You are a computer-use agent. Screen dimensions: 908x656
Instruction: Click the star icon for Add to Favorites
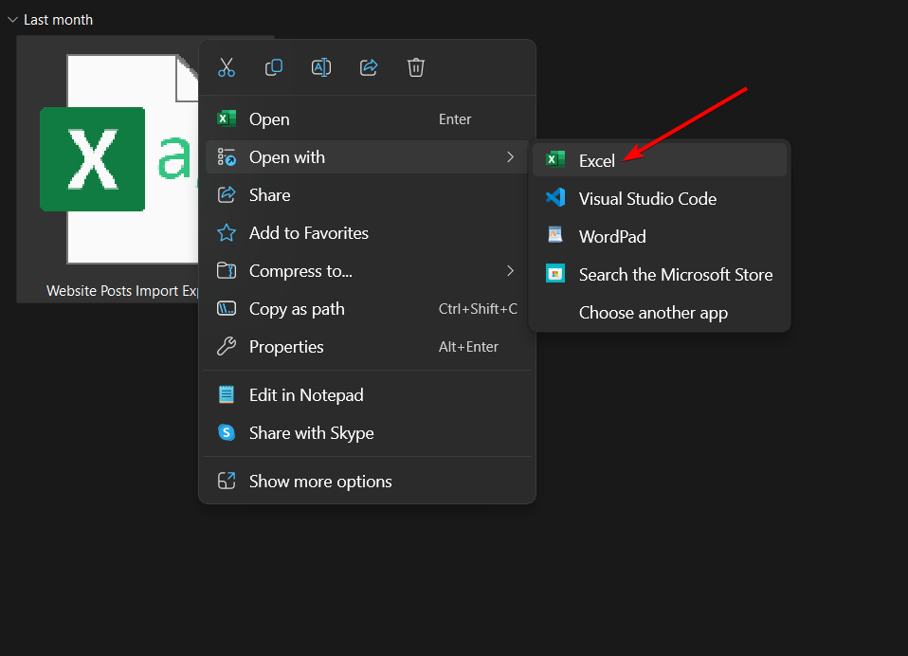(227, 233)
